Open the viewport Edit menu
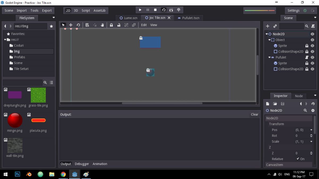Screen dimensions: 319x179 coord(144,25)
